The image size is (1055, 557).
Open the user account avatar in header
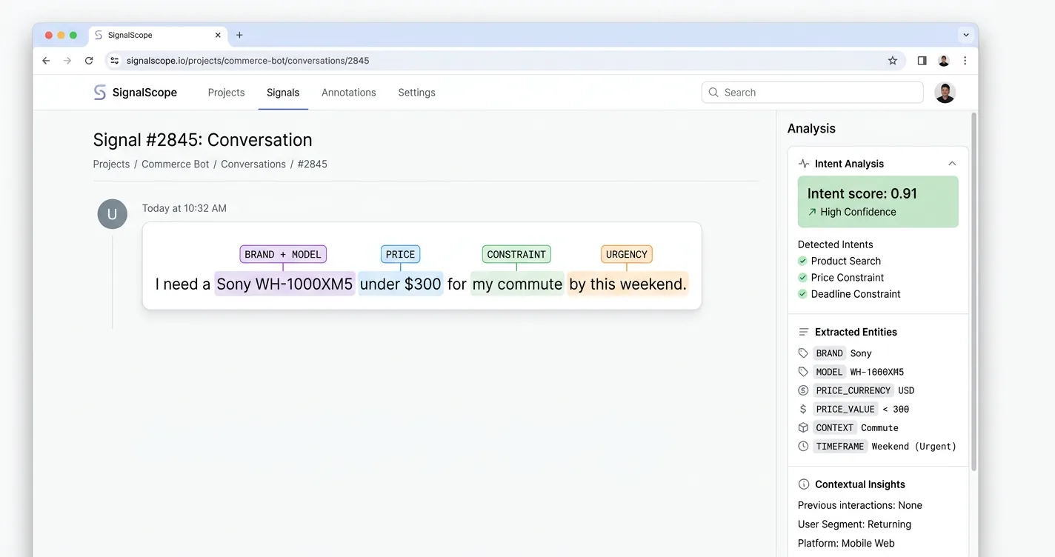tap(945, 93)
